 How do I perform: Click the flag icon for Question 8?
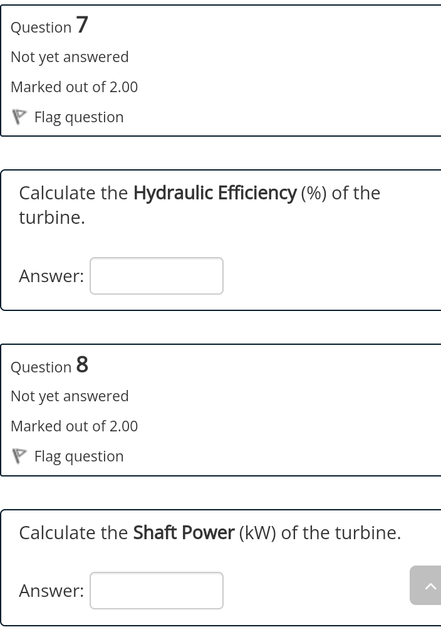click(19, 456)
